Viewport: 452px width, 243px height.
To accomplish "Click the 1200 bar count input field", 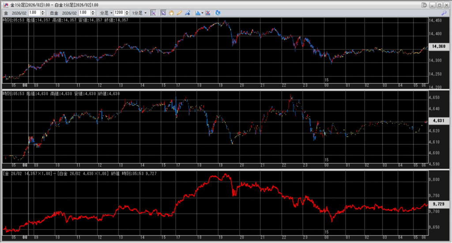I will coord(118,13).
